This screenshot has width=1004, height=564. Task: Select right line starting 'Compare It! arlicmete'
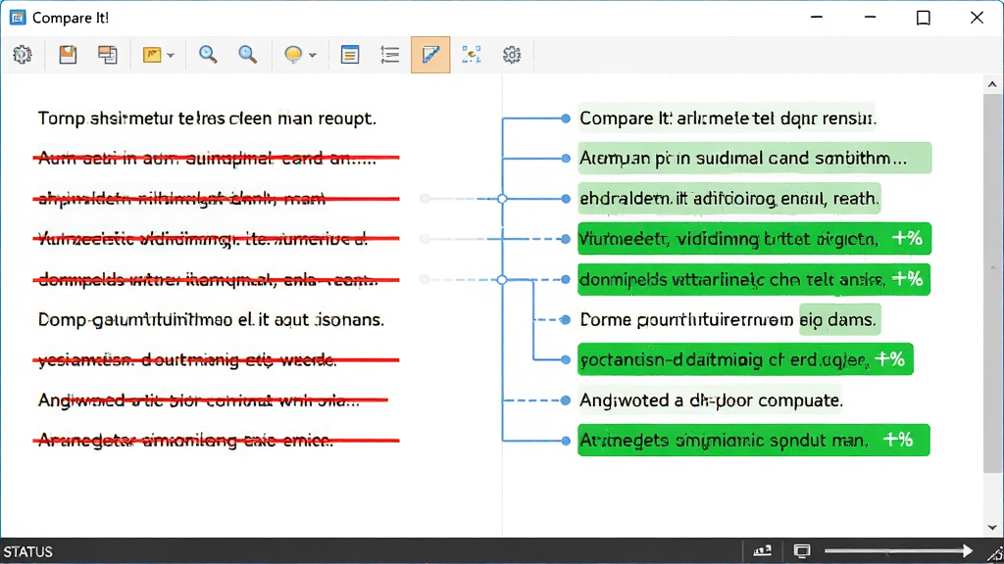[727, 118]
